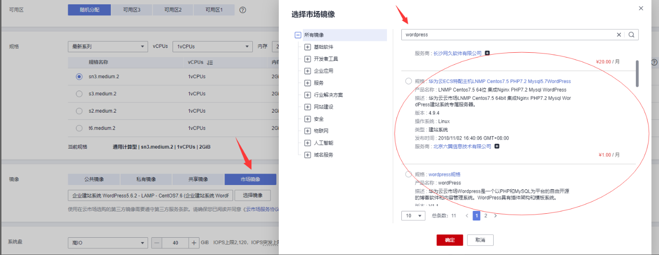659x255 pixels.
Task: Click the help icon next to 可用区1
Action: coord(243,10)
